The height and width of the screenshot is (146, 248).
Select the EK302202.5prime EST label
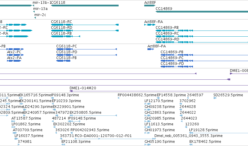click(69, 124)
